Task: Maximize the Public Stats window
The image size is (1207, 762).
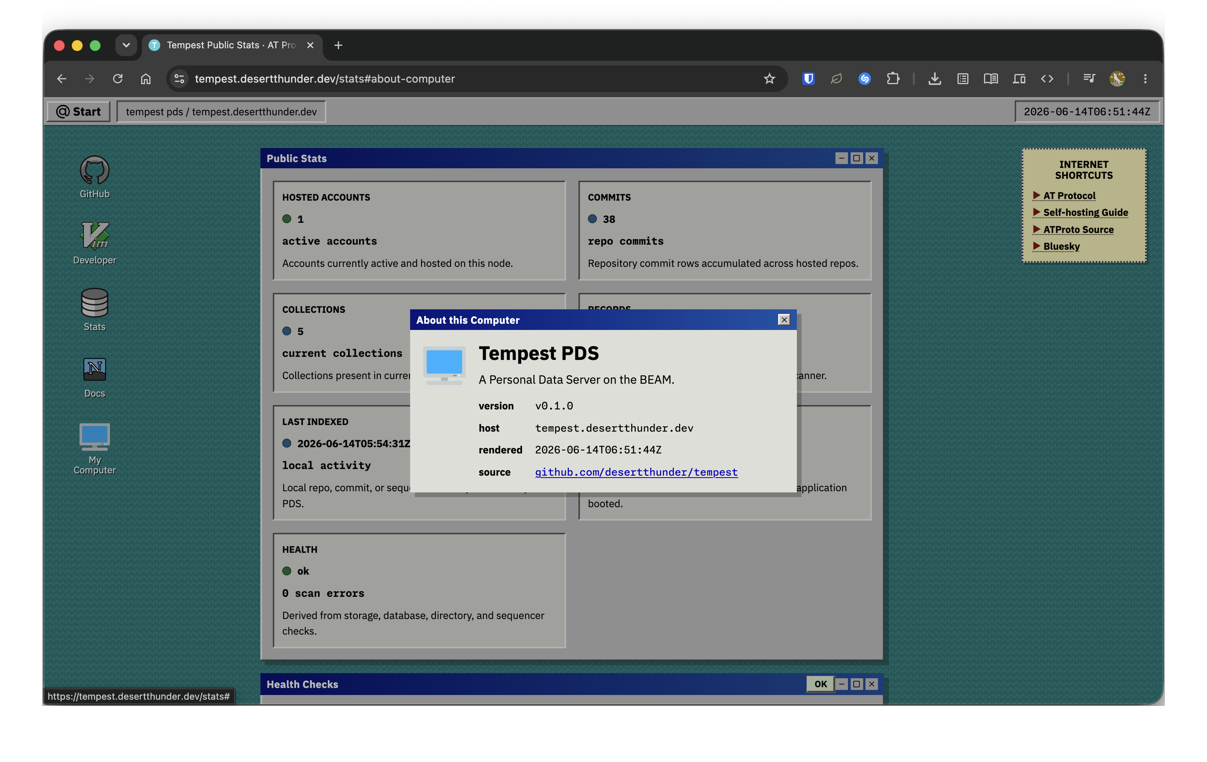Action: [x=857, y=158]
